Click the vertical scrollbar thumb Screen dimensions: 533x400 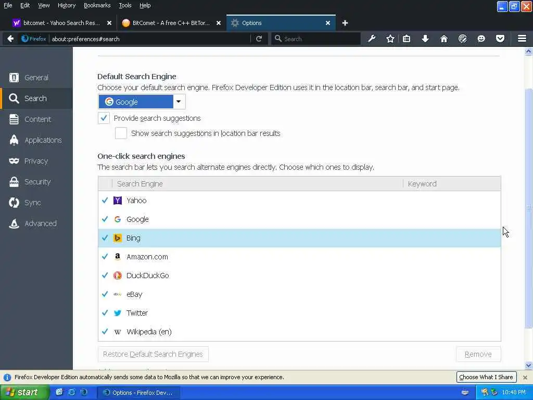tap(529, 208)
